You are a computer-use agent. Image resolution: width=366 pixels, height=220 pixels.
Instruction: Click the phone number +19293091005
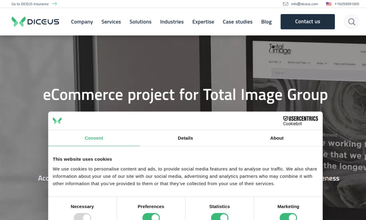347,4
